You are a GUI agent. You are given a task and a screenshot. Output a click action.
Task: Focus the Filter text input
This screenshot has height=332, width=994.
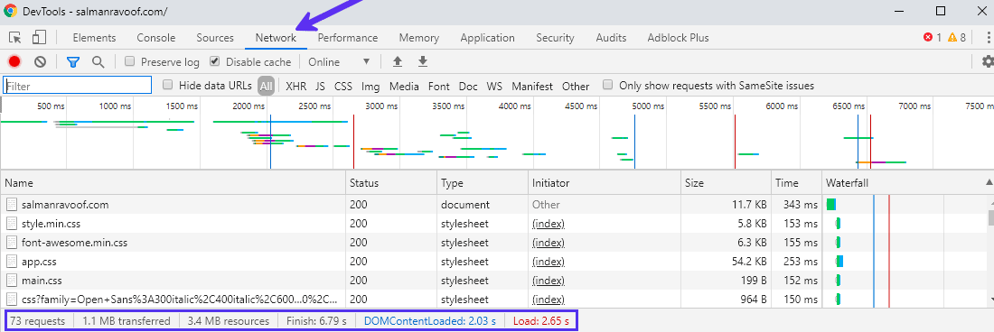pyautogui.click(x=78, y=86)
